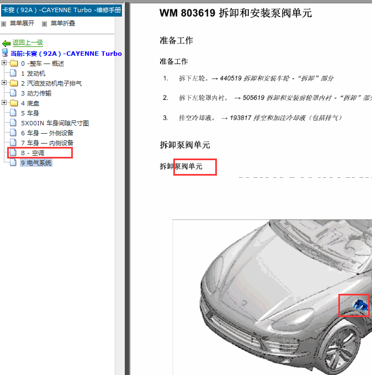Viewport: 372px width, 375px height.
Task: Click page icon of 3 动力传输
Action: 13,93
